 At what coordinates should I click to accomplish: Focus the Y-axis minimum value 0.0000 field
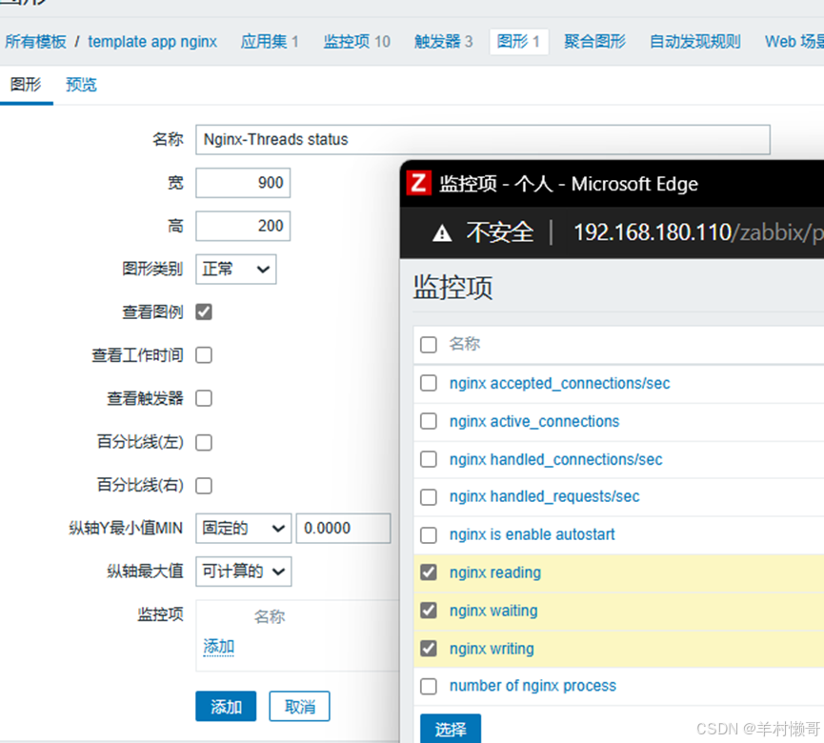point(344,528)
